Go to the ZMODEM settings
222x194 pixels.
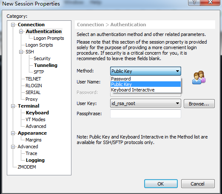click(x=27, y=167)
